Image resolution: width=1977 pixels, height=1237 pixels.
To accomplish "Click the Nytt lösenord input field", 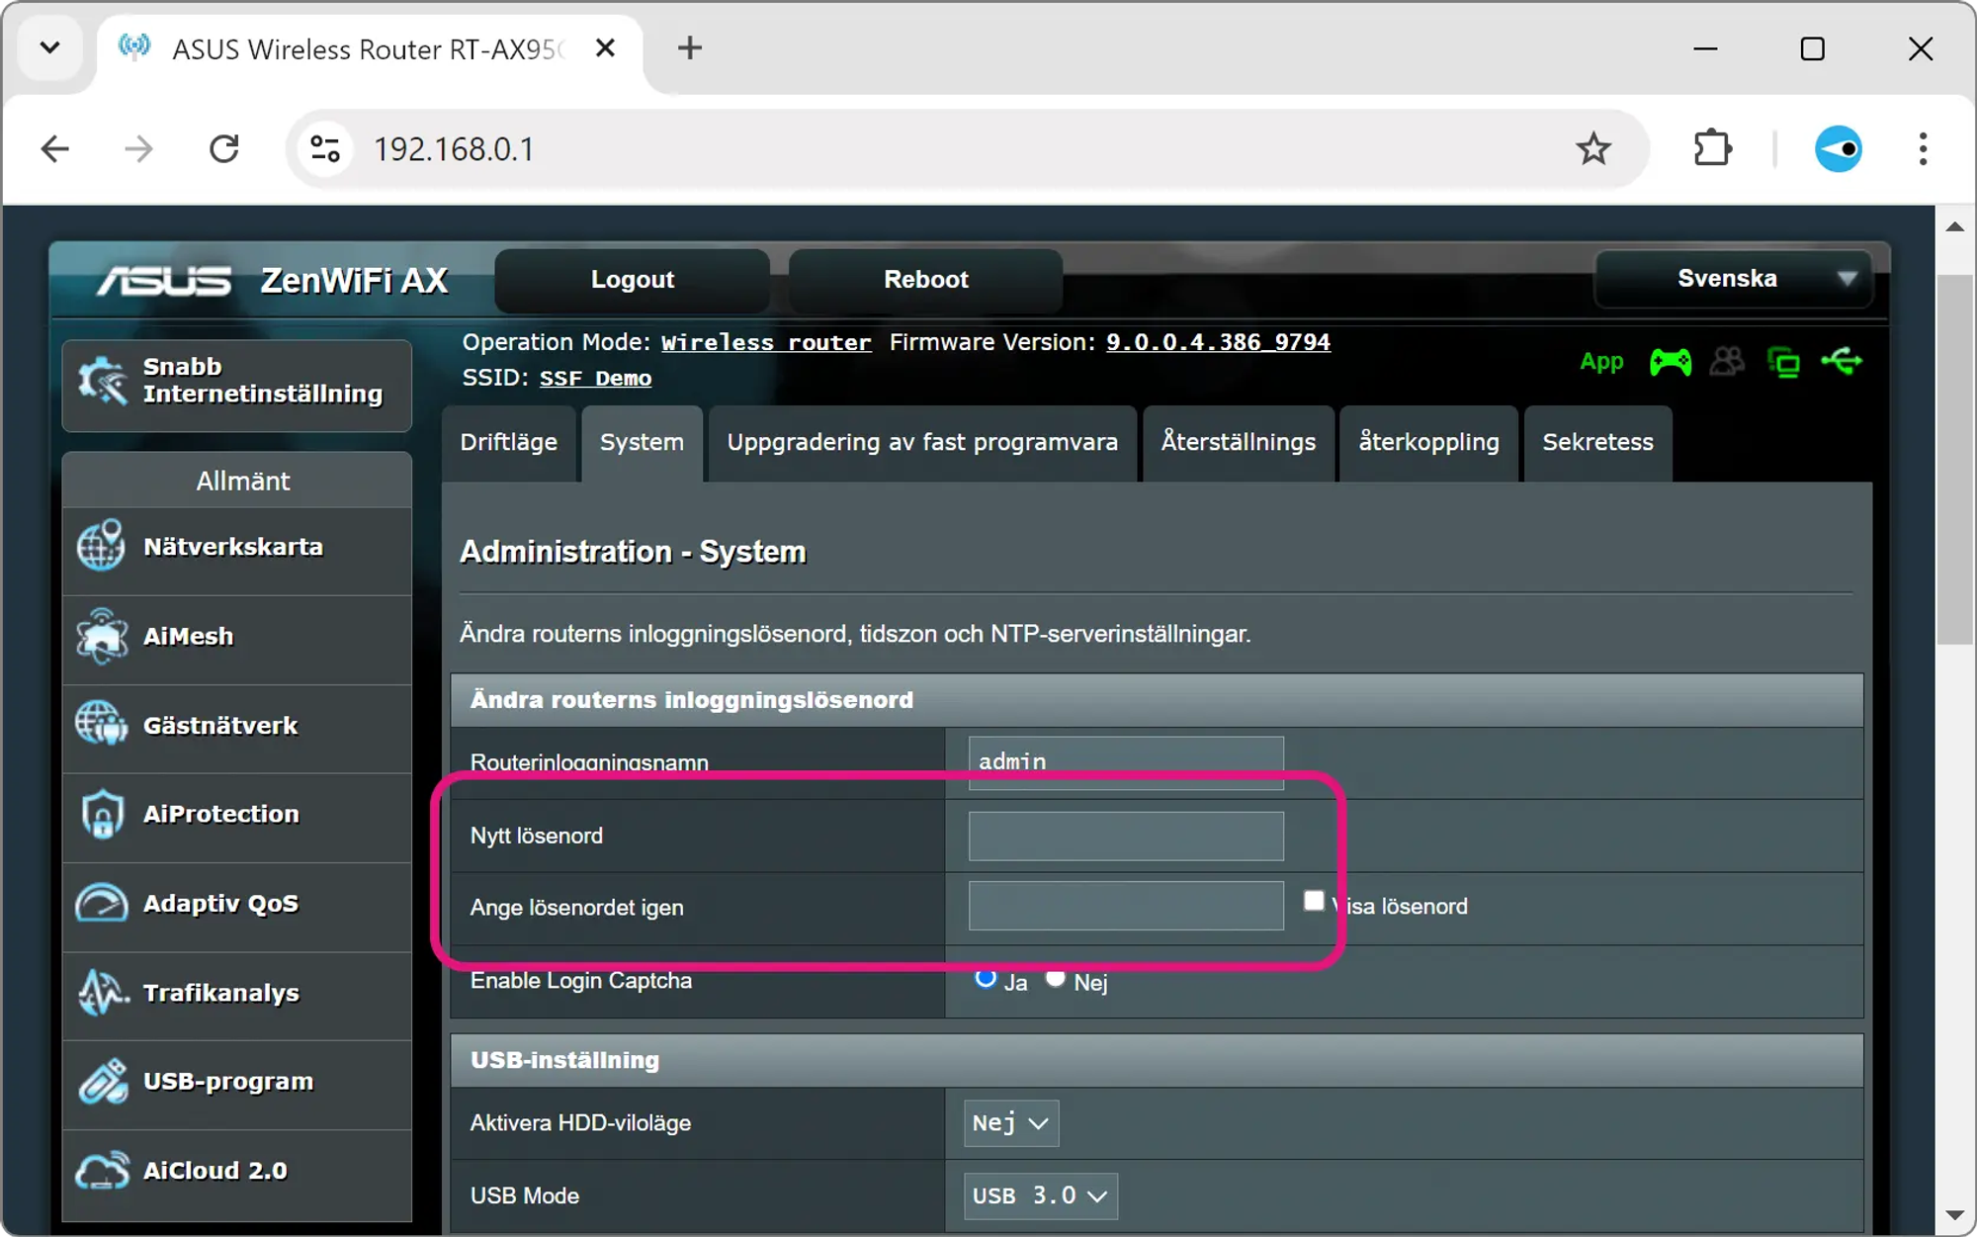I will 1126,837.
